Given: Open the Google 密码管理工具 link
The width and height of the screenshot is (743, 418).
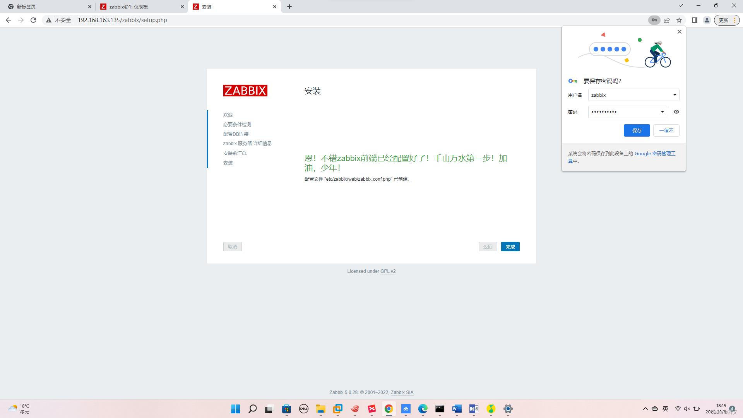Looking at the screenshot, I should pyautogui.click(x=655, y=154).
